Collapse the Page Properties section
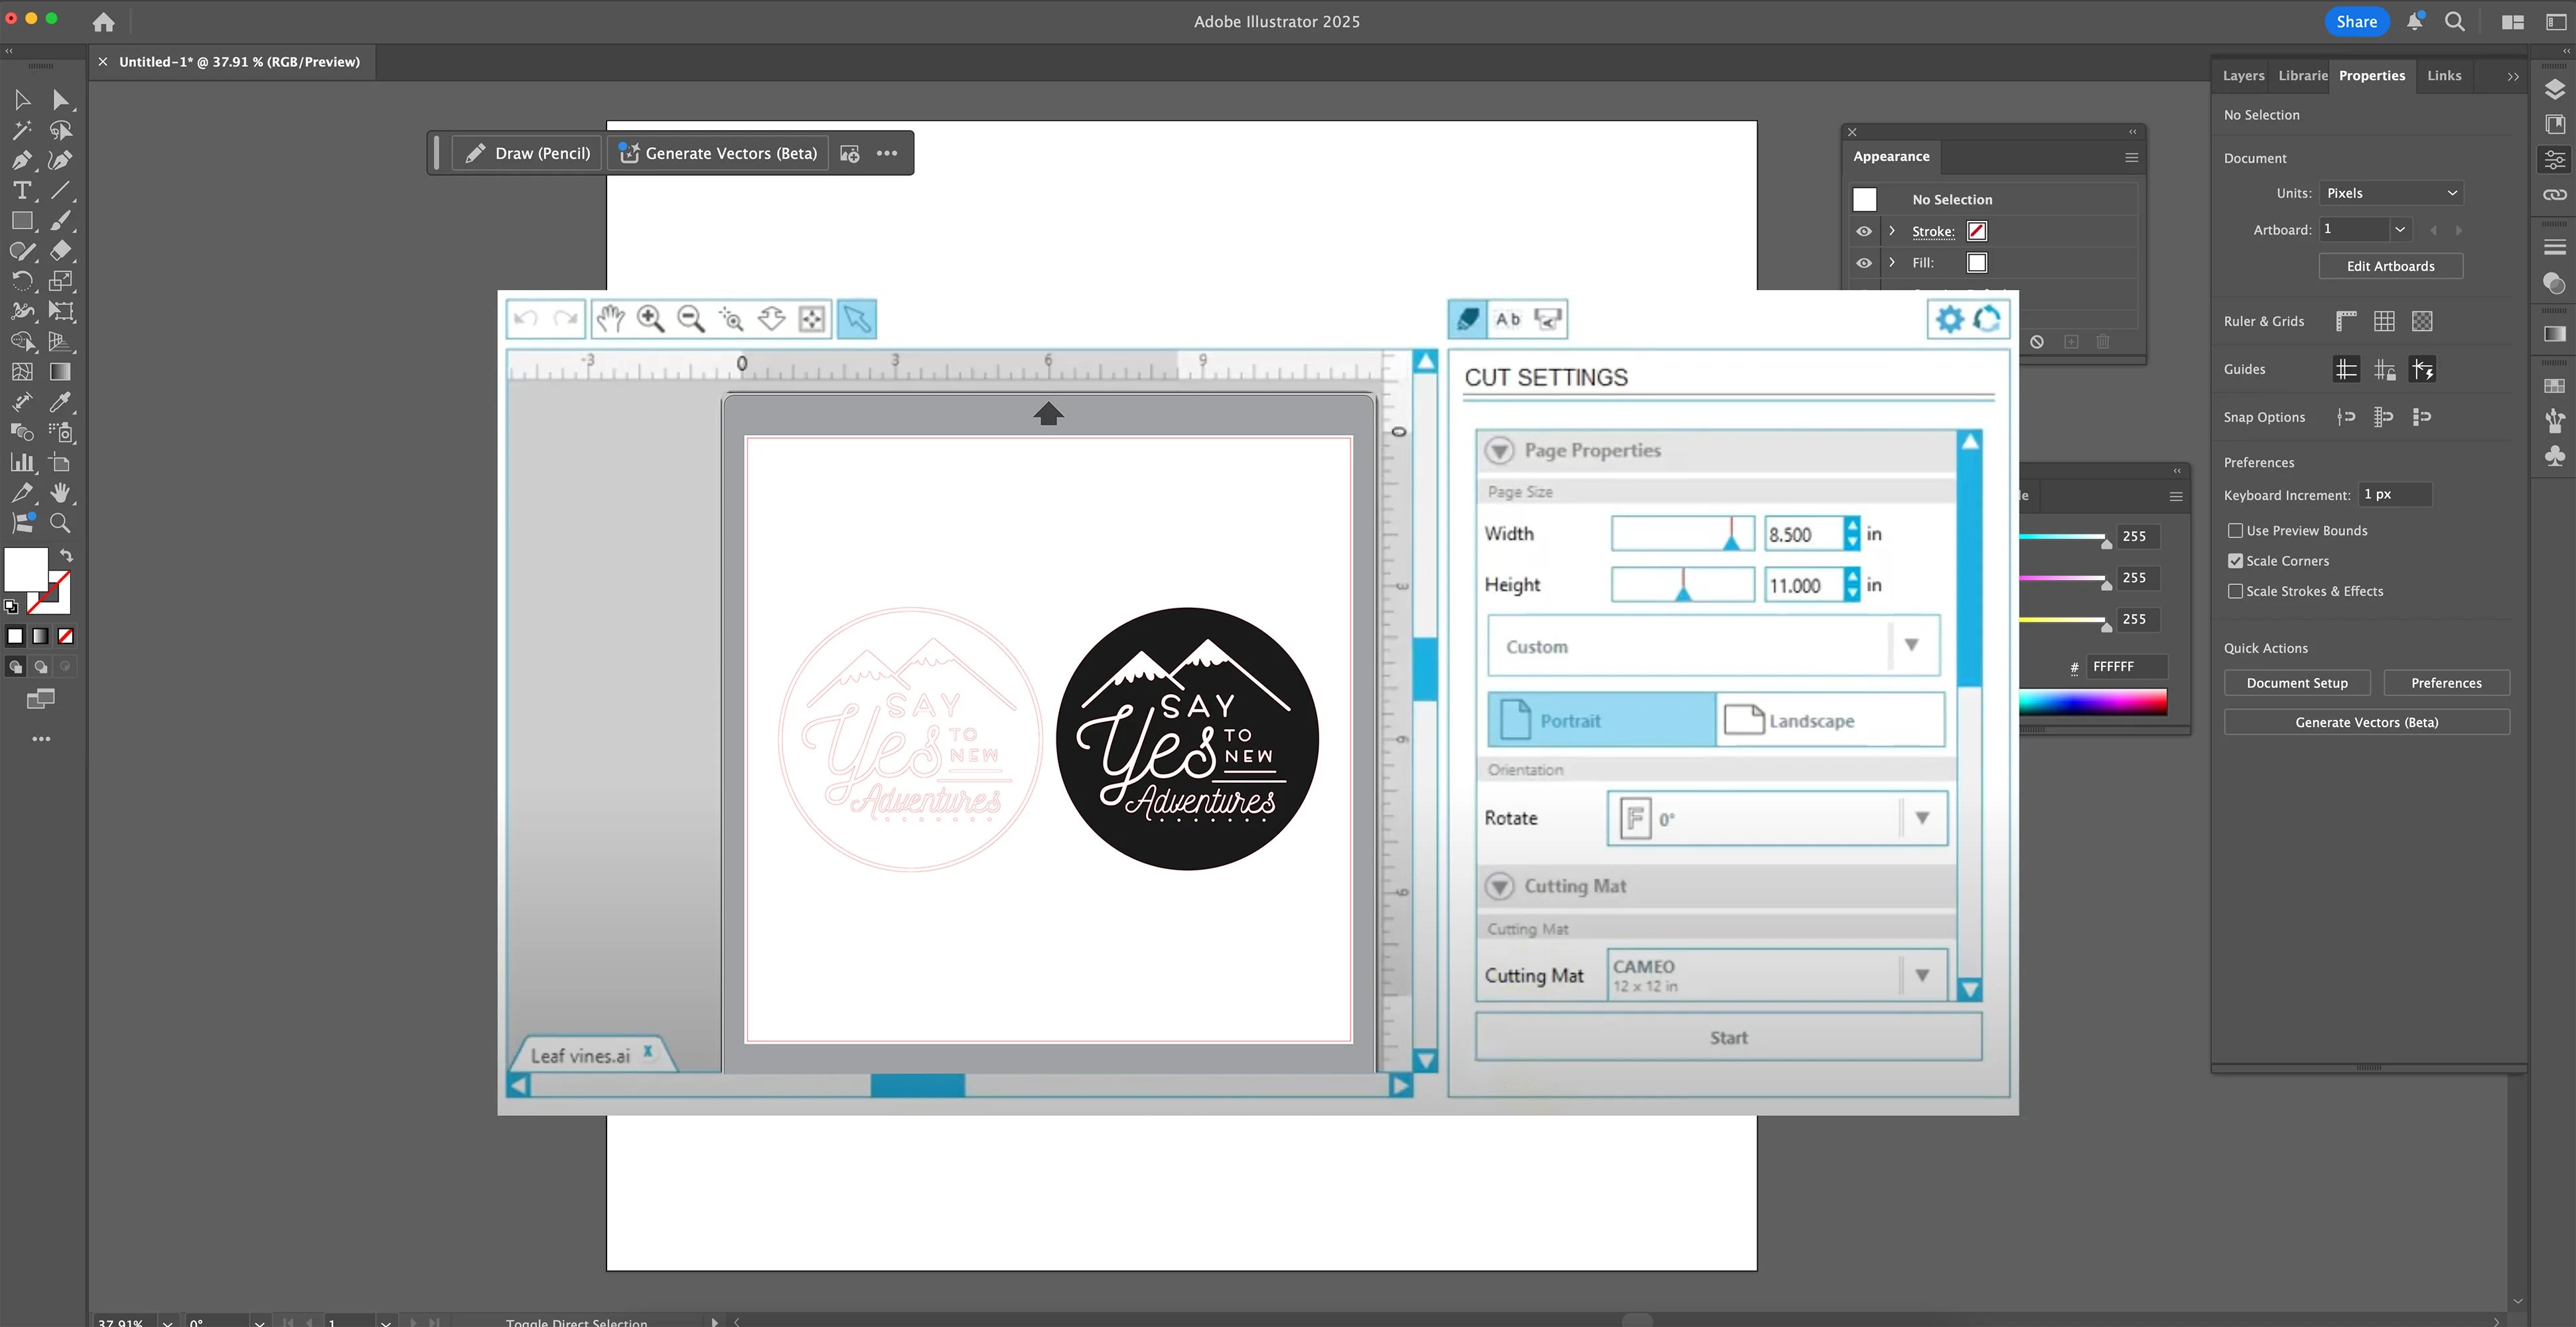This screenshot has height=1327, width=2576. point(1499,450)
